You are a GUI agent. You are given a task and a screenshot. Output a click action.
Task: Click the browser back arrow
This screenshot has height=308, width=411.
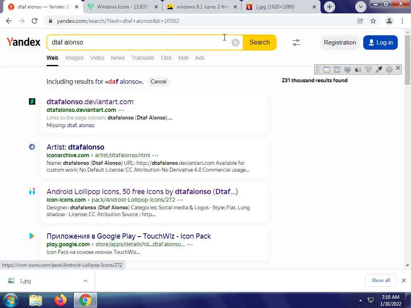(x=9, y=21)
